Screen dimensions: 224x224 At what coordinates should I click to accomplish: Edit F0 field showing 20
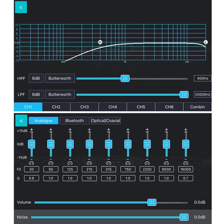32,169
